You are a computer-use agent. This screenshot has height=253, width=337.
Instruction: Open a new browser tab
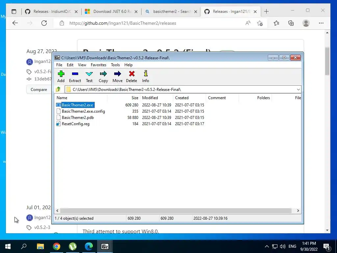pos(266,12)
